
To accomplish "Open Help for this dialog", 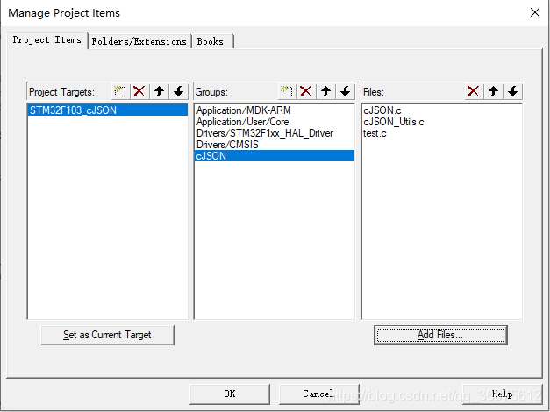I will click(x=502, y=394).
